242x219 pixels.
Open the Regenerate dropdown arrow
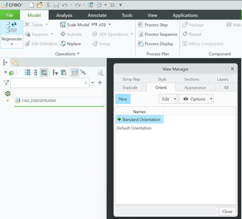[x=11, y=44]
